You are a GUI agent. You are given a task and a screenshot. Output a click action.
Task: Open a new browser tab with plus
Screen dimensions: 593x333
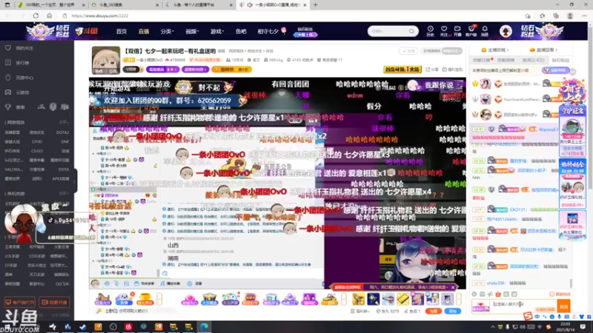[316, 5]
